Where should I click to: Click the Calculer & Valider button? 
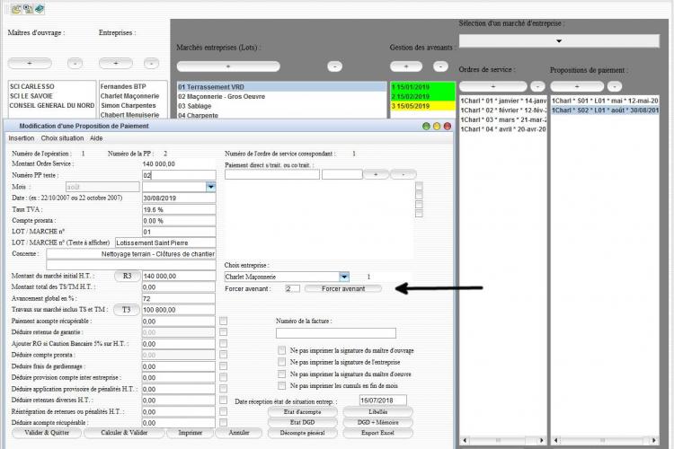coord(124,433)
